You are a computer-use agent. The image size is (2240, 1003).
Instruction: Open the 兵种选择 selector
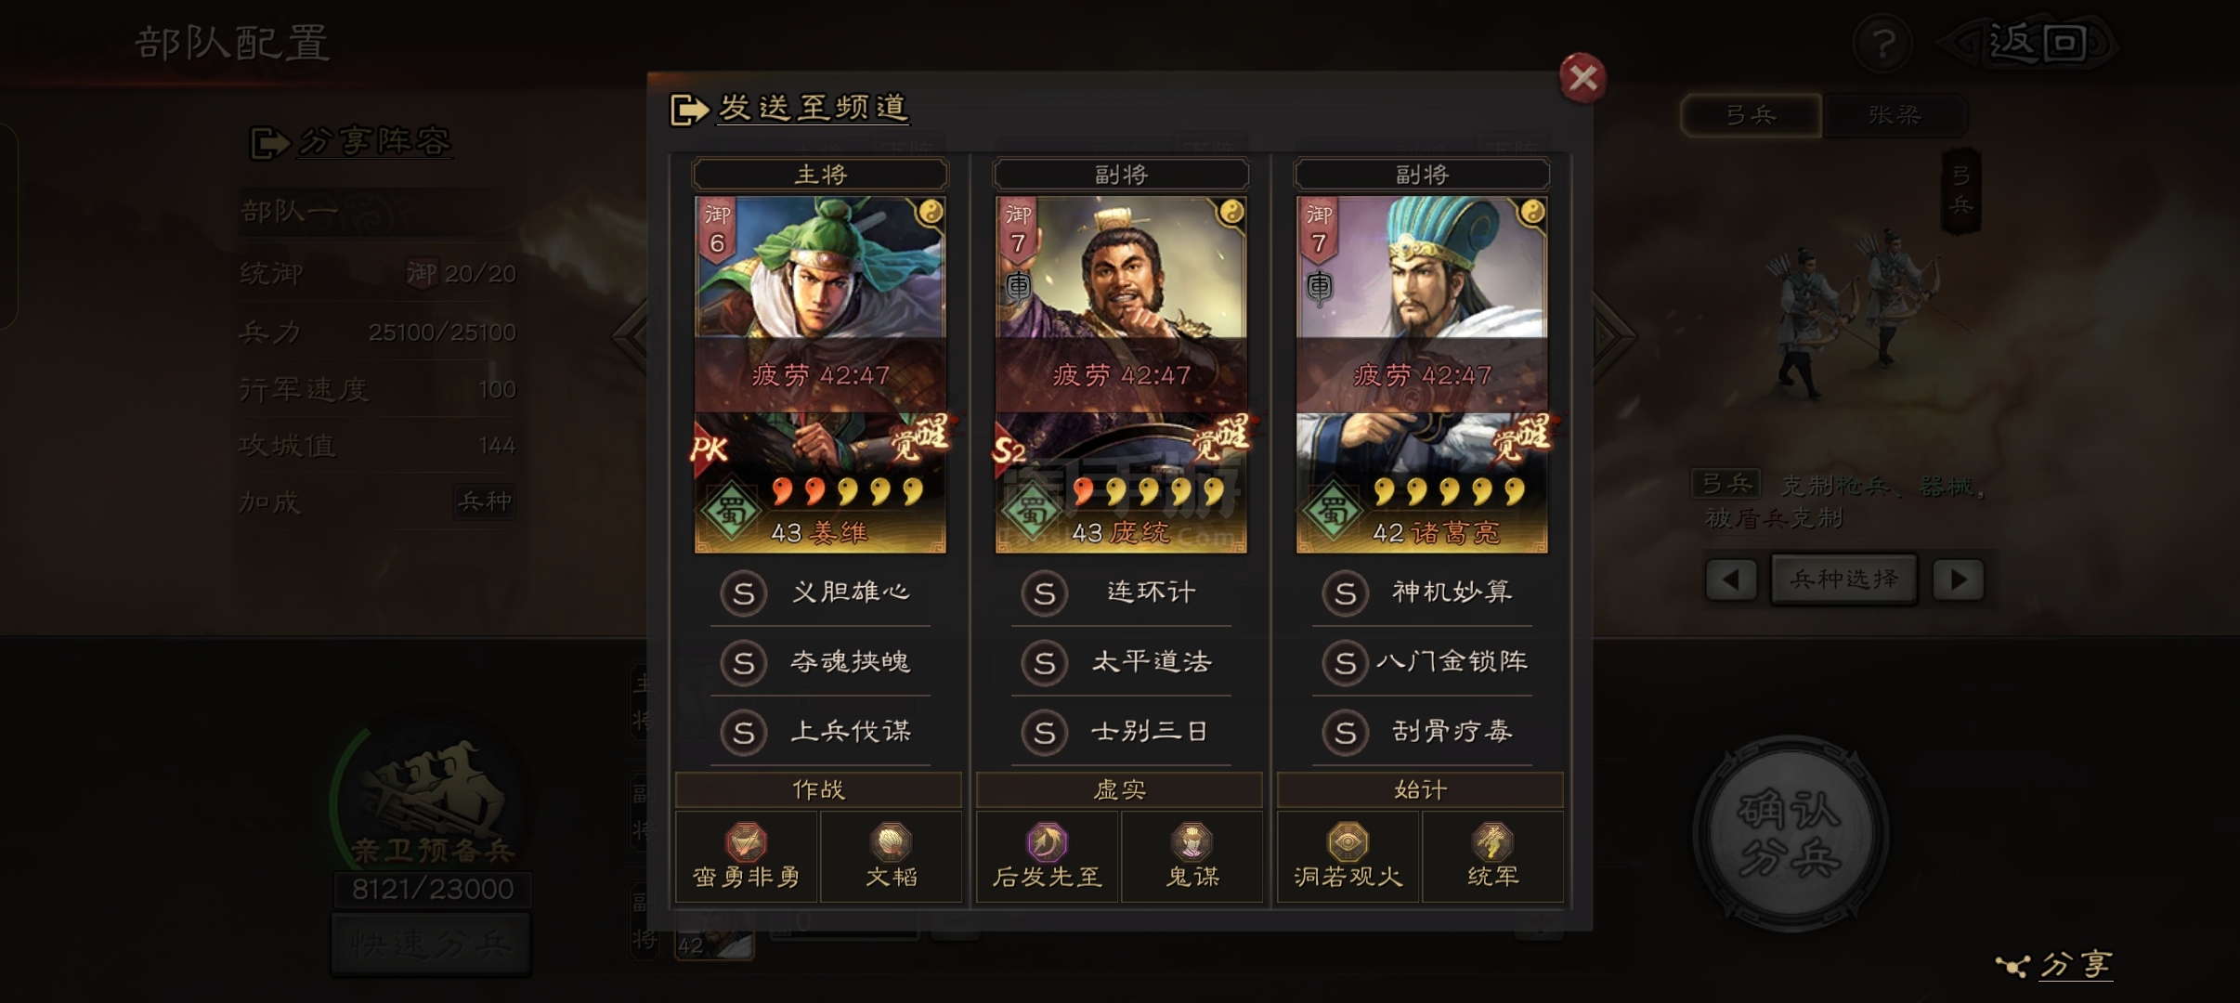[1844, 580]
